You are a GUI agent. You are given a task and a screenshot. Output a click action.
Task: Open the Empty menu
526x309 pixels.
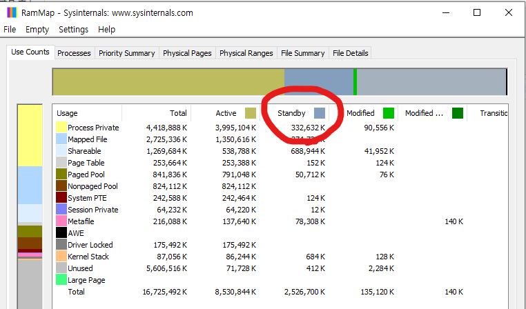pyautogui.click(x=37, y=30)
